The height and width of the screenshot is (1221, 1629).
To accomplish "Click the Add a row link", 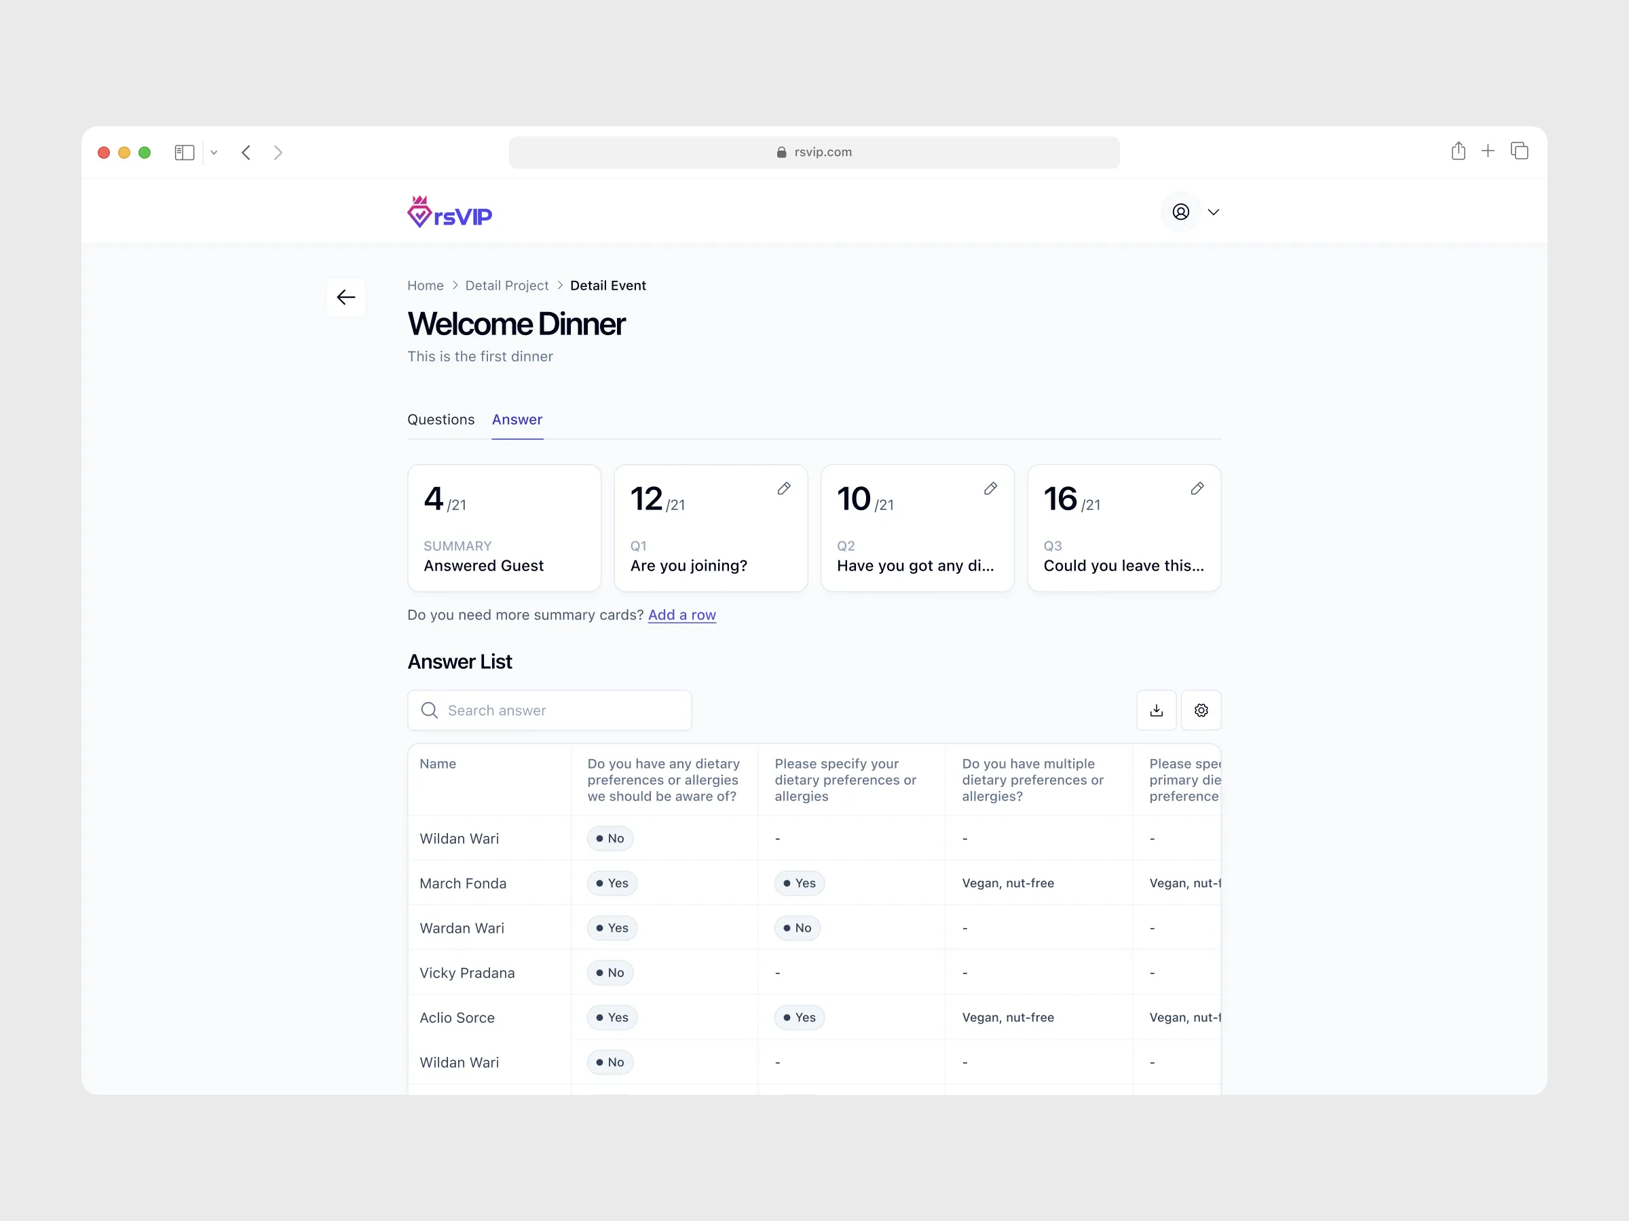I will 681,615.
